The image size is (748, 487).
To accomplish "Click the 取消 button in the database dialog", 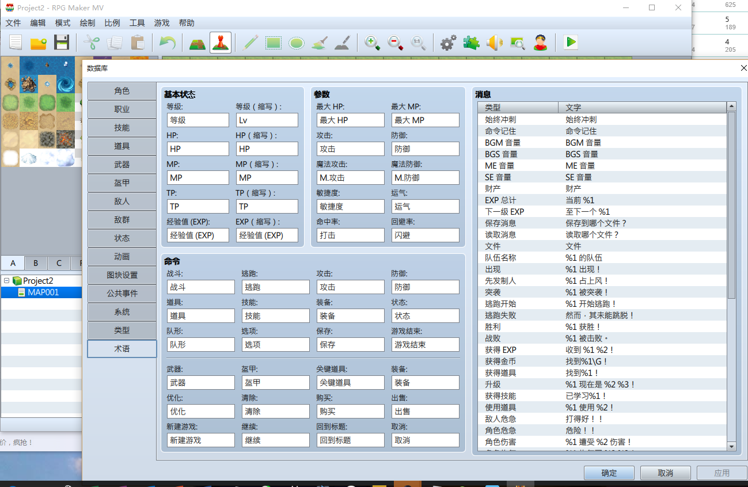I will coord(666,473).
